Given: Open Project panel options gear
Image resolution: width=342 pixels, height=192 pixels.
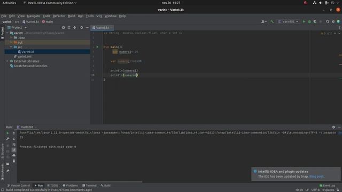Looking at the screenshot, I should (x=81, y=28).
